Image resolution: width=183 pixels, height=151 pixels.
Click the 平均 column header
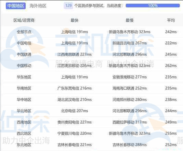[171, 20]
